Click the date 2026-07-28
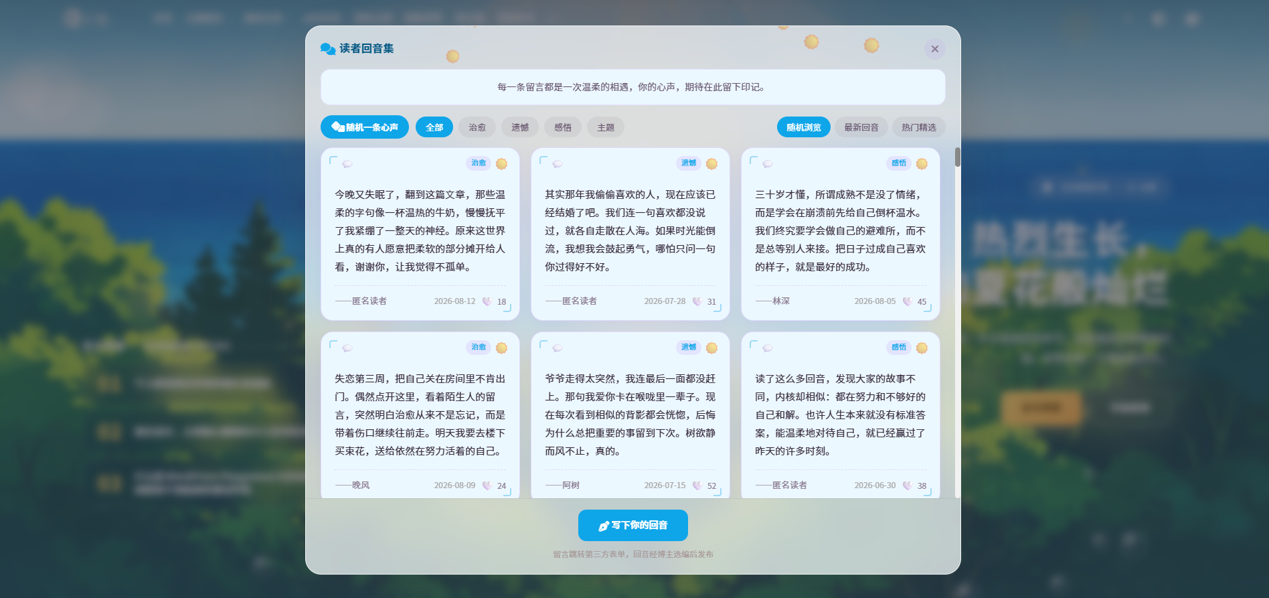The height and width of the screenshot is (598, 1269). pos(665,301)
